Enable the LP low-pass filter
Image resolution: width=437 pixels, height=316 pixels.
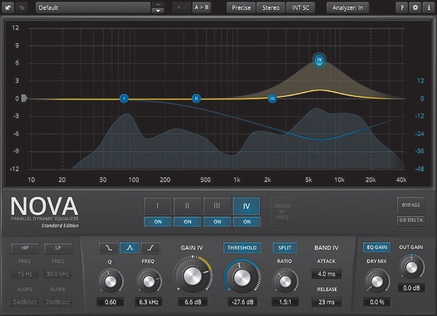[x=58, y=248]
